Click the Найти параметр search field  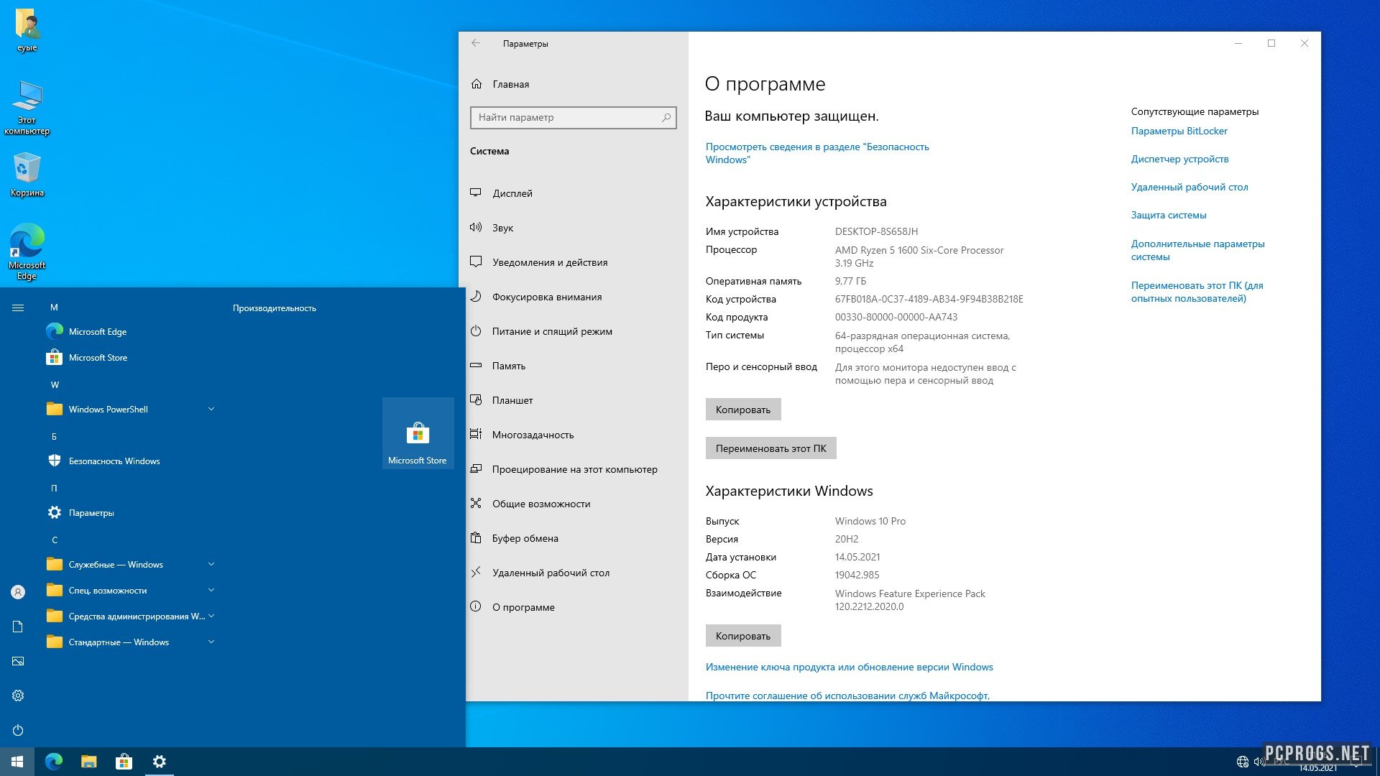[573, 117]
